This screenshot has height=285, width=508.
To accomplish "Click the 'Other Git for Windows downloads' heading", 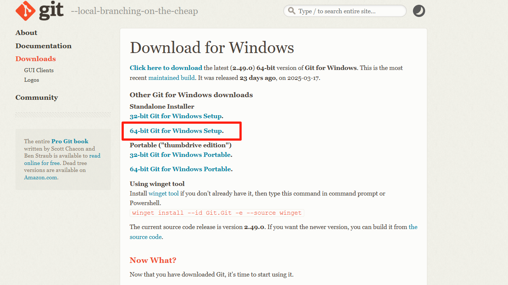I will click(191, 95).
